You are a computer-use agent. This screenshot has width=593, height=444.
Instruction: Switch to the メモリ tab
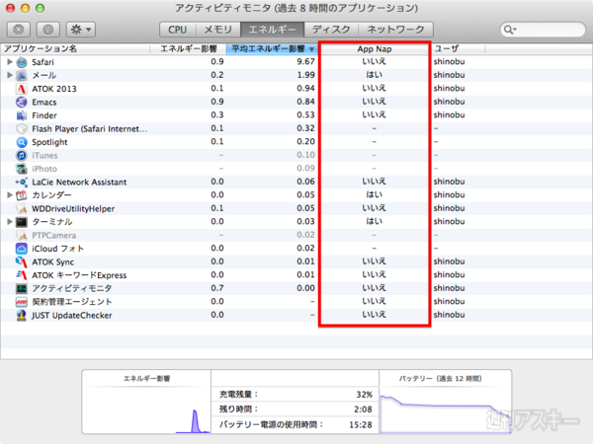coord(217,29)
